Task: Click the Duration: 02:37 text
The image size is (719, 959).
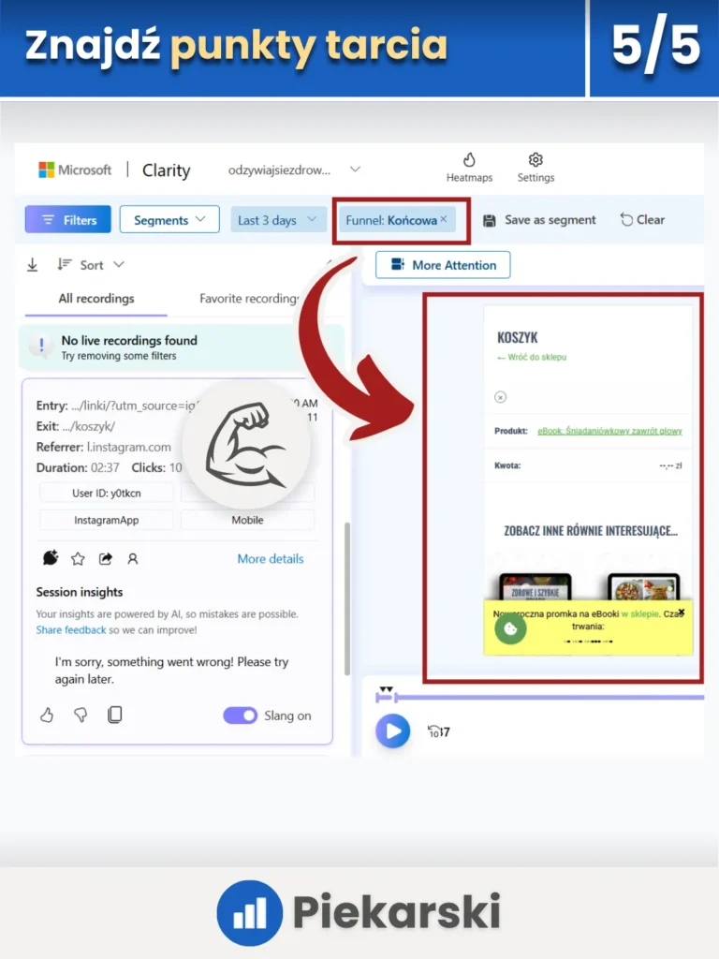Action: [78, 468]
